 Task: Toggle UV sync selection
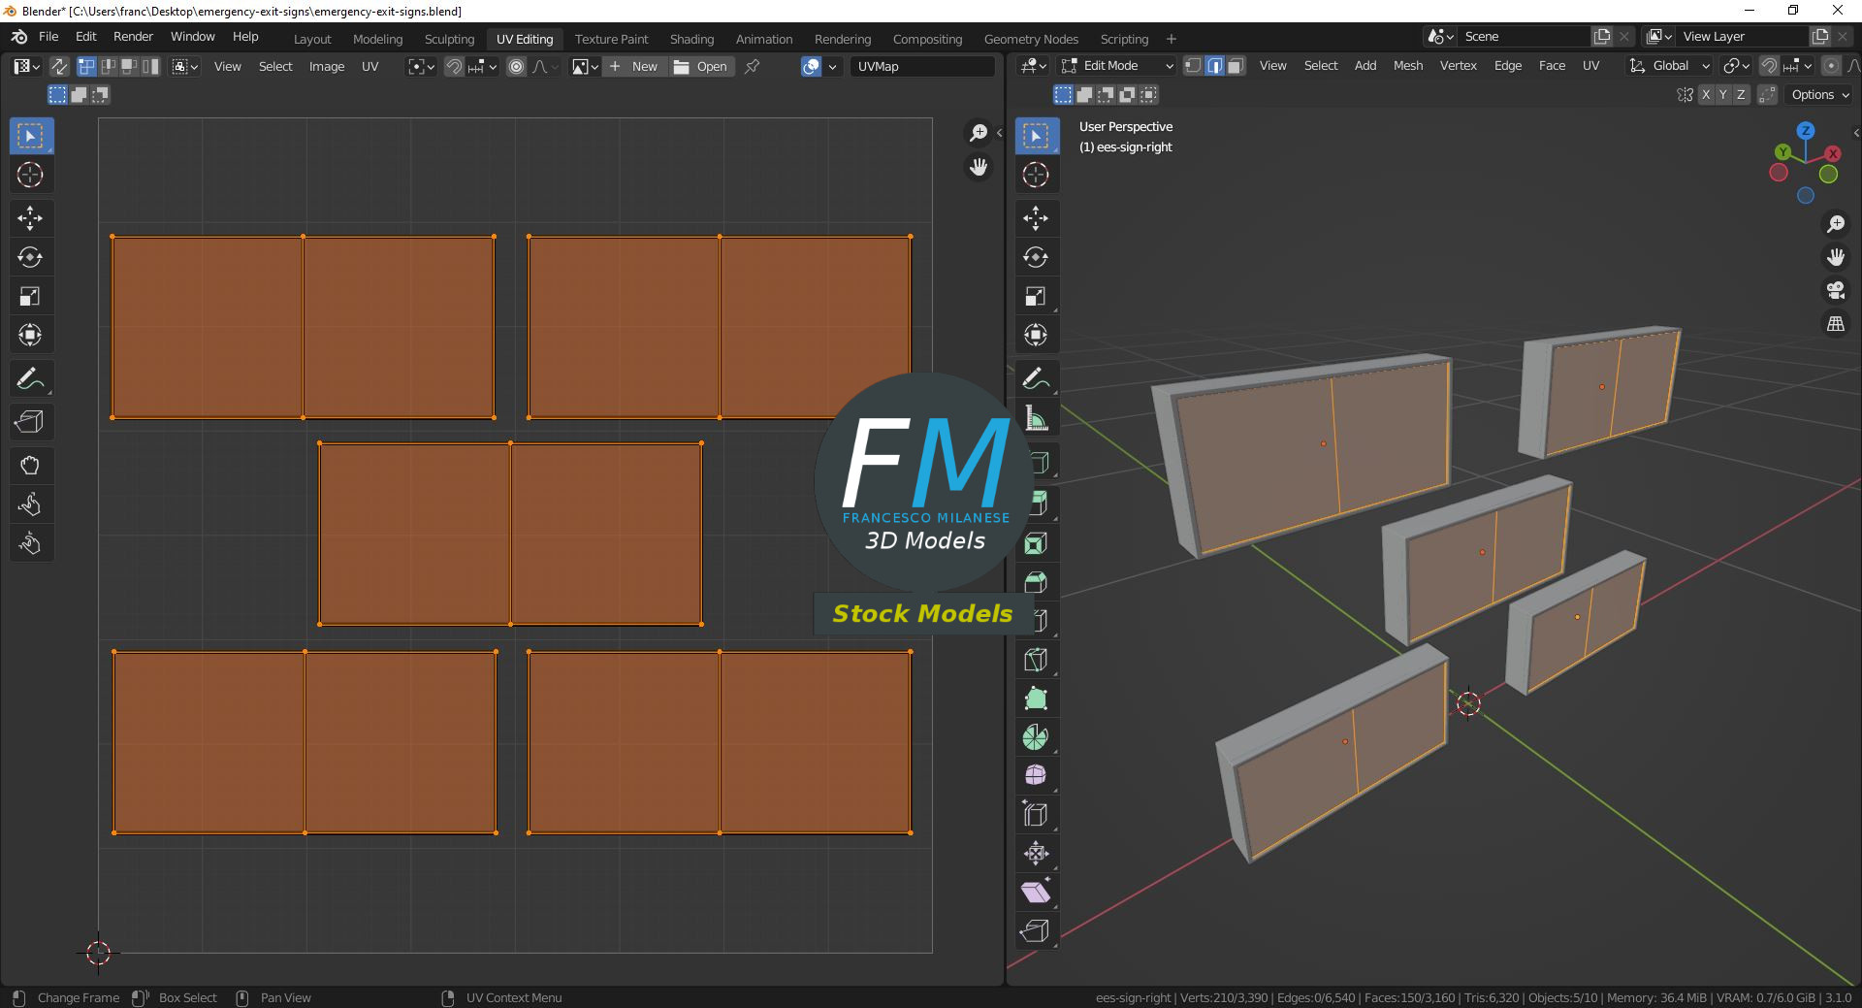tap(59, 66)
